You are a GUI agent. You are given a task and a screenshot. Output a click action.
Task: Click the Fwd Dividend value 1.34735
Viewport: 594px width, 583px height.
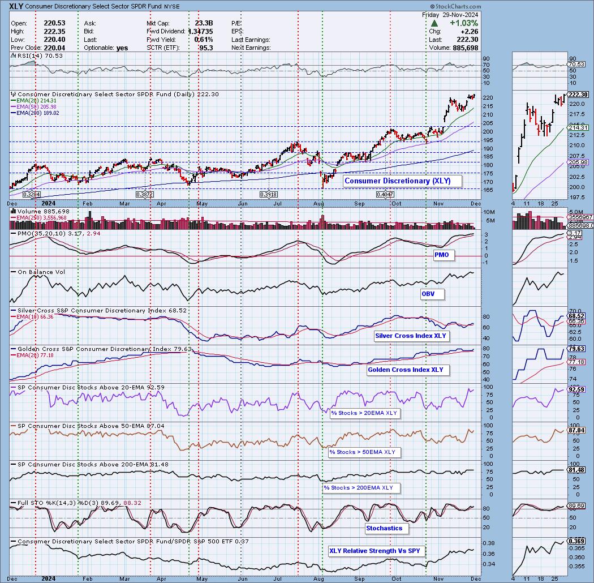[x=200, y=32]
